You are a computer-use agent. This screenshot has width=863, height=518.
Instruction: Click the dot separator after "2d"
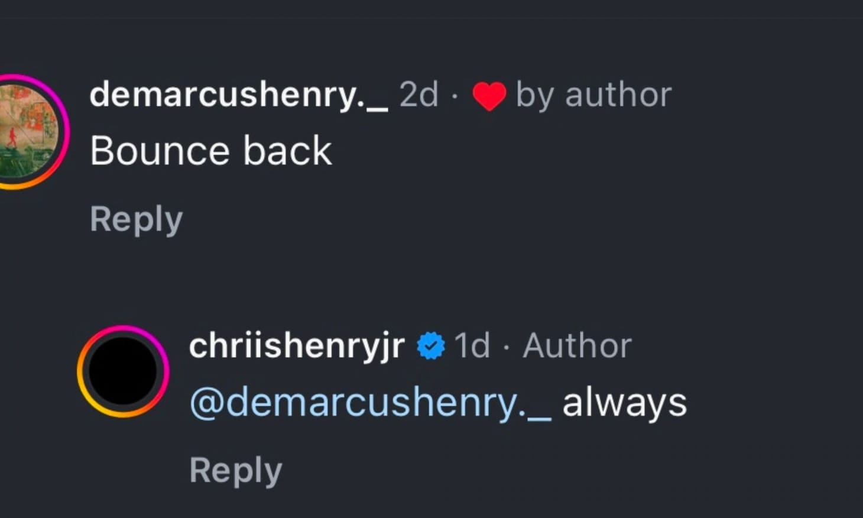click(454, 96)
